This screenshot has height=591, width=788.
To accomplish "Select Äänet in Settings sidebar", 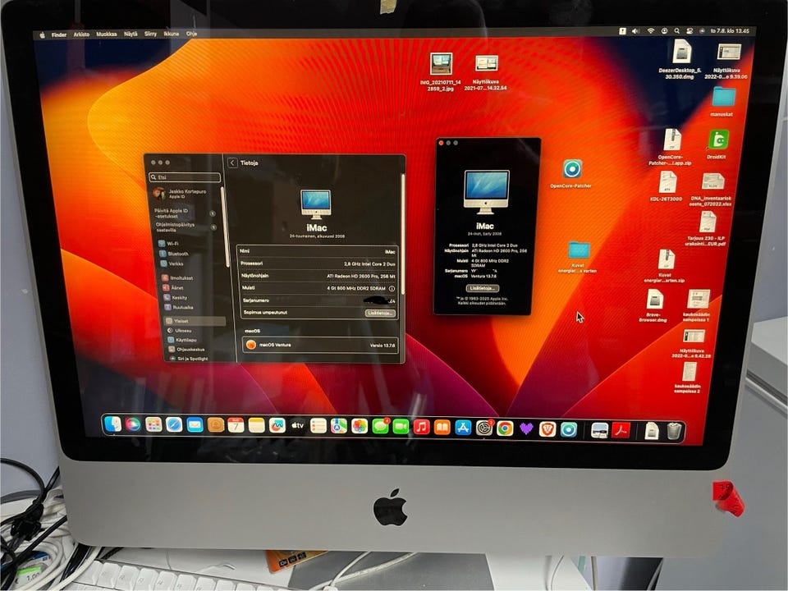I will tap(173, 288).
